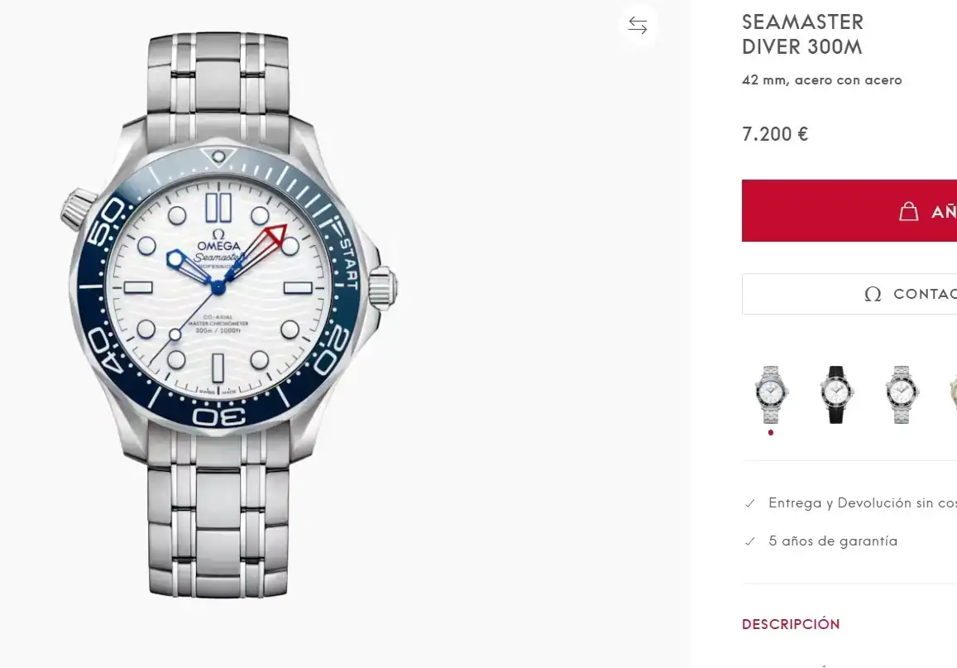Click the red dot under the selected thumbnail
The height and width of the screenshot is (668, 957).
pyautogui.click(x=771, y=432)
